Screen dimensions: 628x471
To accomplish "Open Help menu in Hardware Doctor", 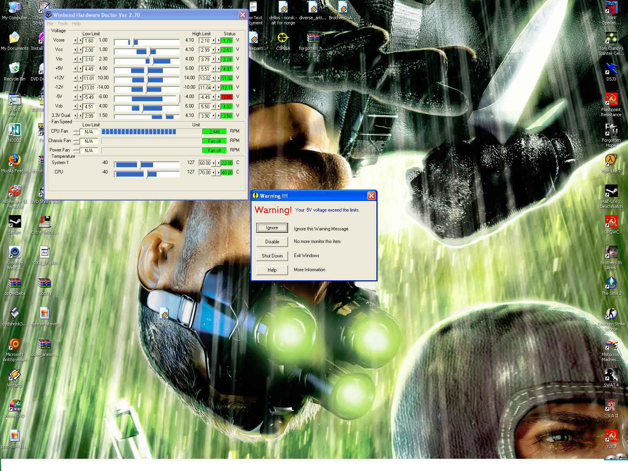I will [x=77, y=24].
